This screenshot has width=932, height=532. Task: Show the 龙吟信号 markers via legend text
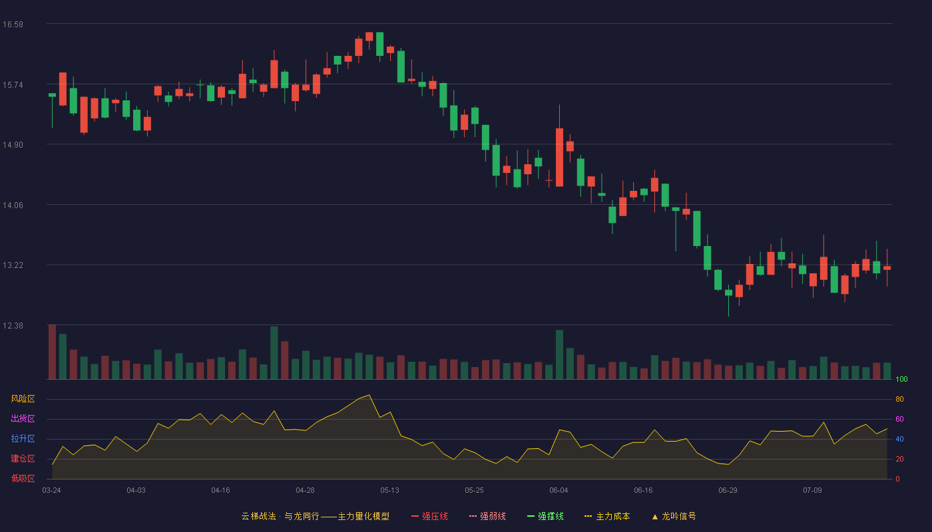[x=679, y=516]
